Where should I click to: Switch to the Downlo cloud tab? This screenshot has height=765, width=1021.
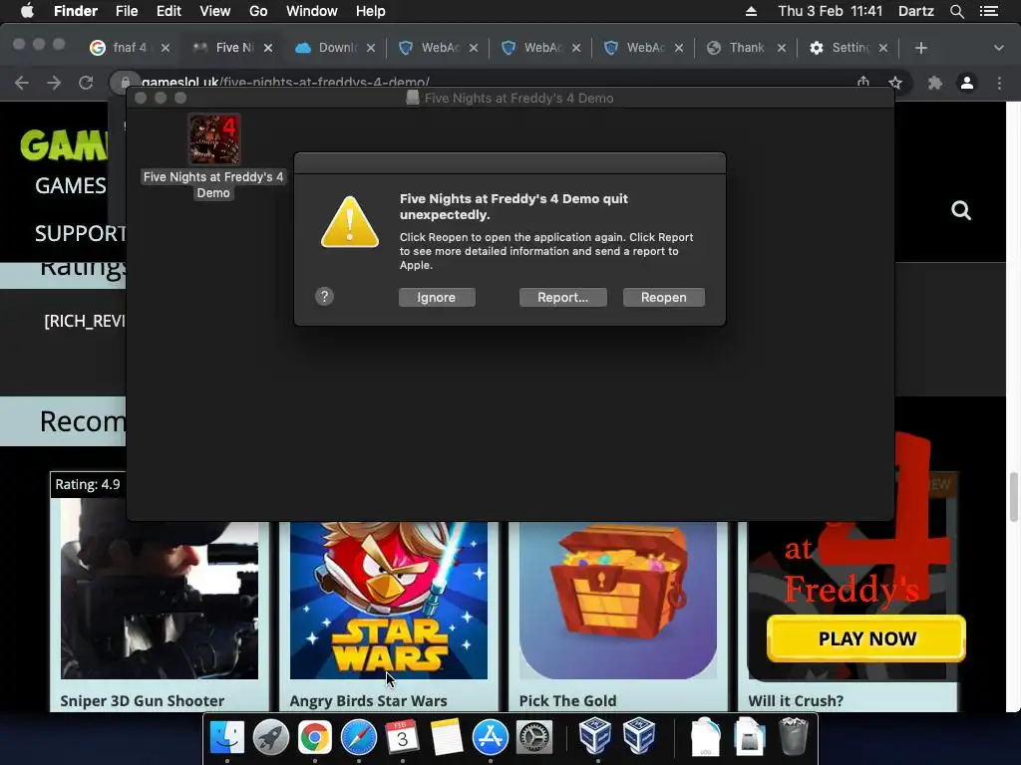[333, 48]
